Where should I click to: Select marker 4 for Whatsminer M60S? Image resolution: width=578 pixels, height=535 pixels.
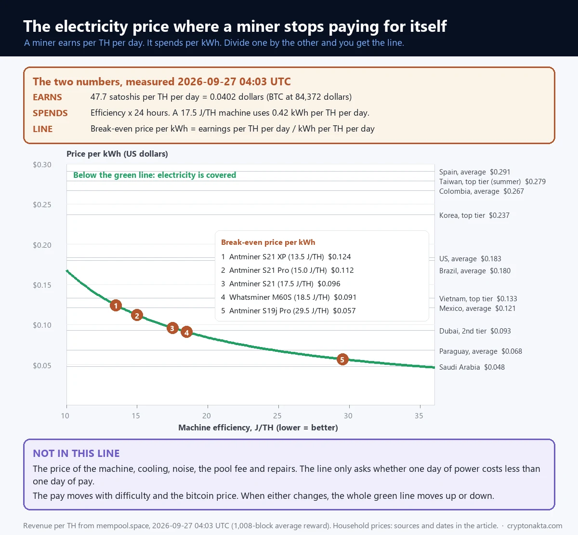(186, 332)
